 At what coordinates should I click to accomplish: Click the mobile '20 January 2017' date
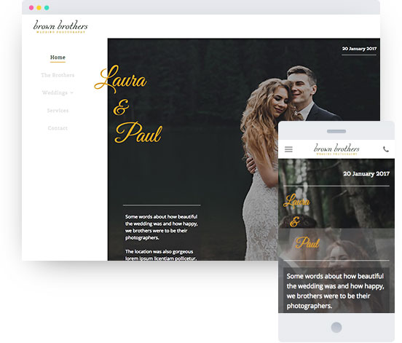[366, 174]
